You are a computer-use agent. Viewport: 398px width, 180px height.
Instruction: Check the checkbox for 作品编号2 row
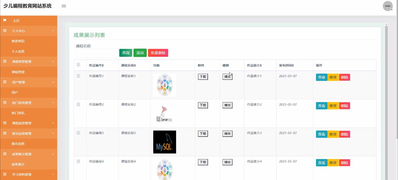pos(78,104)
